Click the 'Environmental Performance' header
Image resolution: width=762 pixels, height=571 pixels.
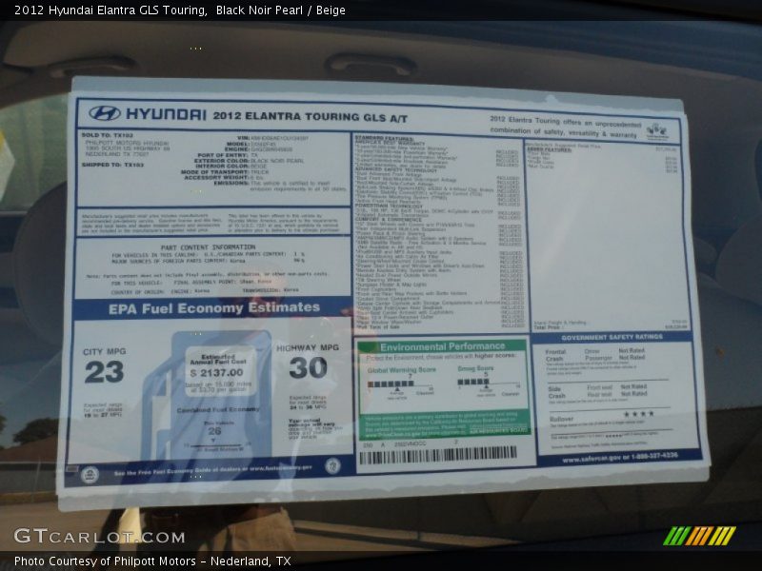(x=442, y=346)
